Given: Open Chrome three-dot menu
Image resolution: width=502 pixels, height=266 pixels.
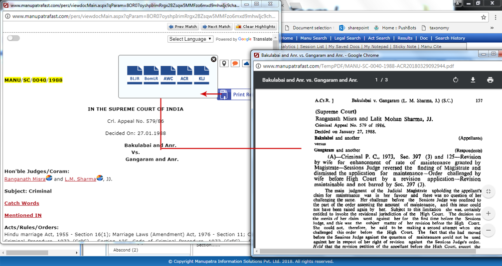Looking at the screenshot, I should tap(496, 17).
